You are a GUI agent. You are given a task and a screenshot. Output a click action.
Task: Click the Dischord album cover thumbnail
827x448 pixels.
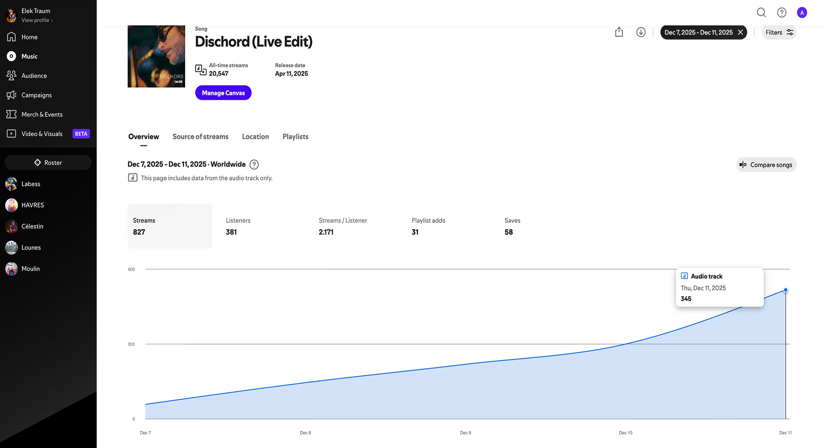156,56
